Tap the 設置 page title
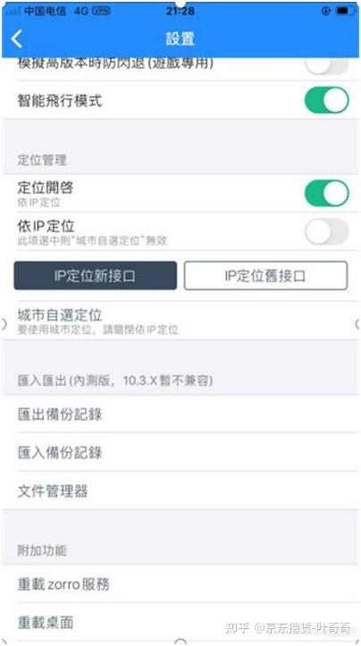361x646 pixels. click(180, 38)
